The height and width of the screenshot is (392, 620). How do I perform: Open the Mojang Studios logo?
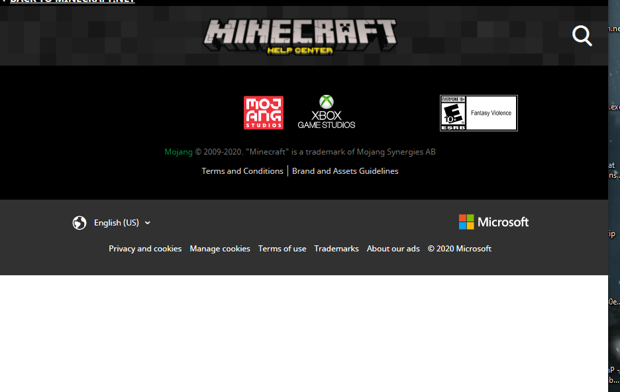click(264, 113)
